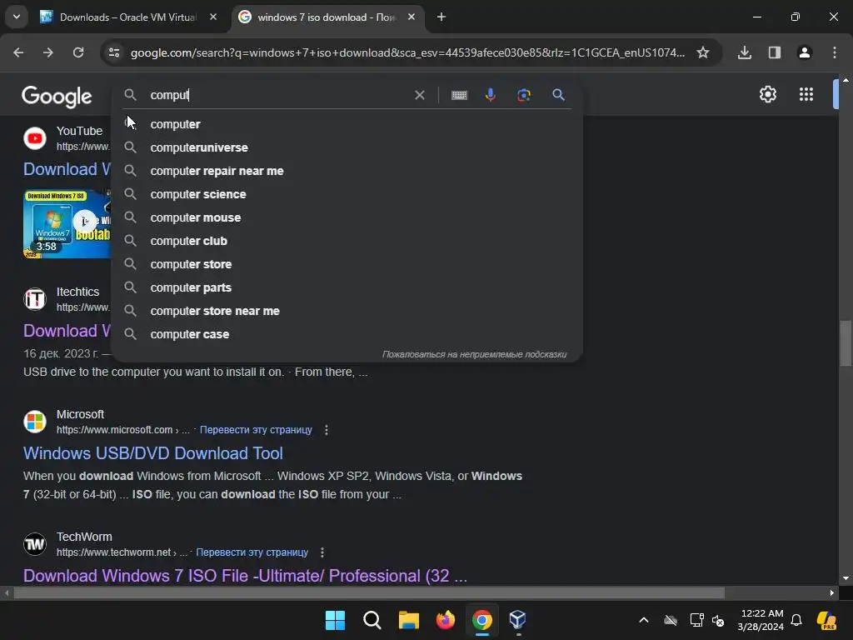The height and width of the screenshot is (640, 853).
Task: Play the Windows 7 ISO video thumbnail
Action: (x=67, y=223)
